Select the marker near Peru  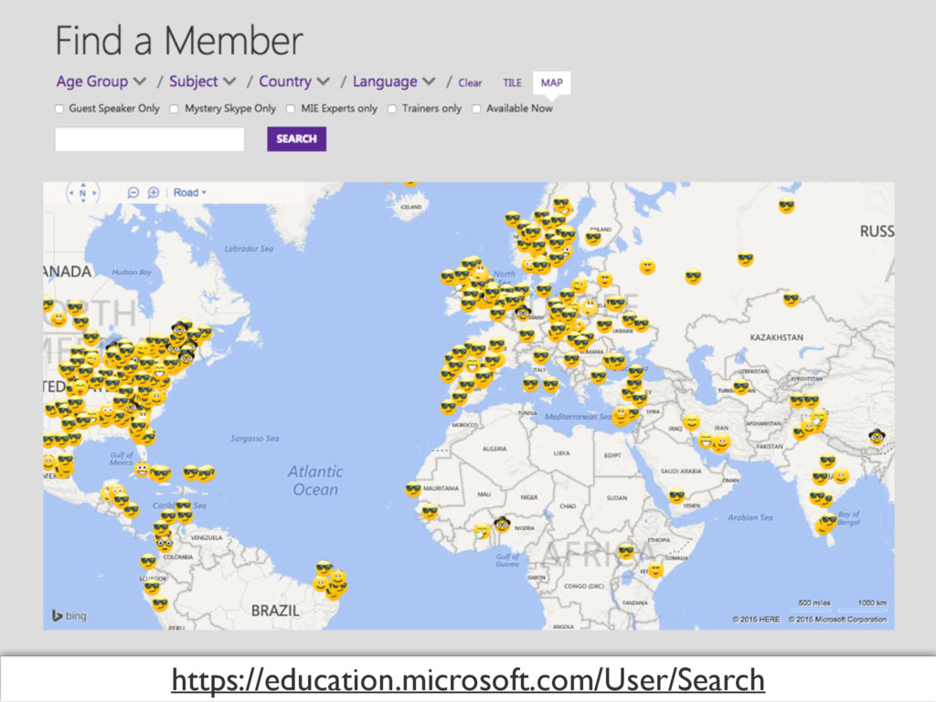(x=160, y=604)
